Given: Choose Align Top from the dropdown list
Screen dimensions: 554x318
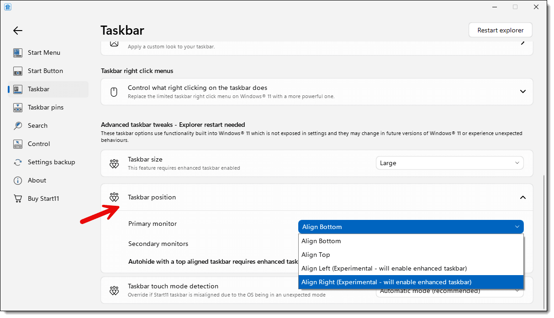Looking at the screenshot, I should point(411,255).
